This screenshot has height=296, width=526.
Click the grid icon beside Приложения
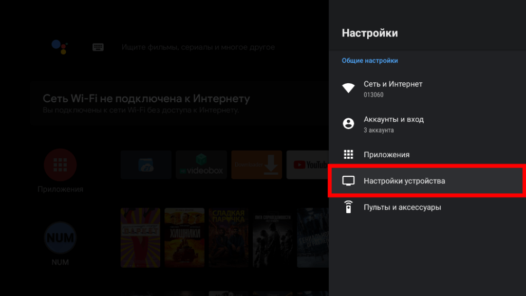click(349, 154)
